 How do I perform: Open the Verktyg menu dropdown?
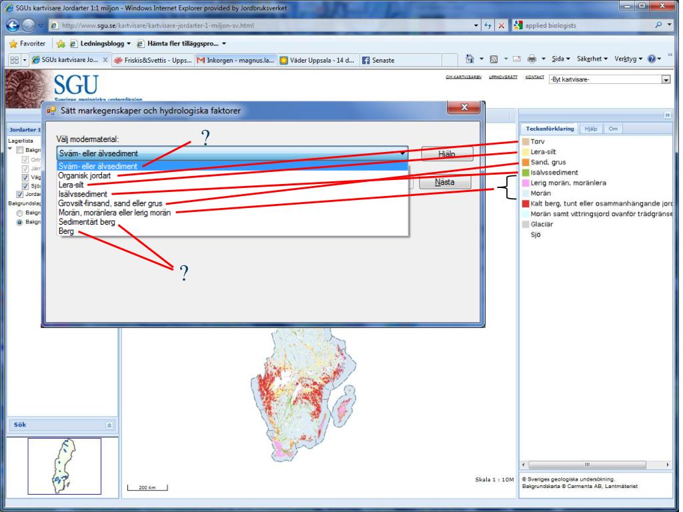click(x=628, y=59)
